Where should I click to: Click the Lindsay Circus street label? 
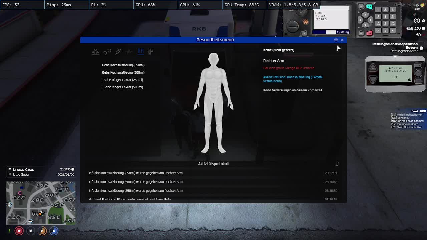click(x=24, y=169)
